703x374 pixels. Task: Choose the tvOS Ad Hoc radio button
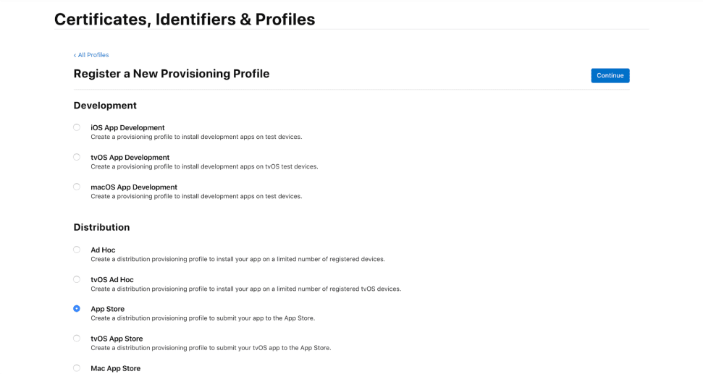(x=77, y=279)
